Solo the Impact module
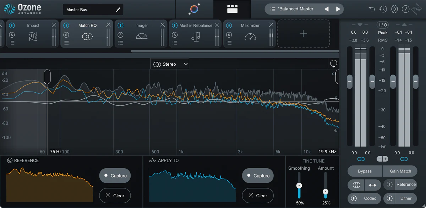This screenshot has height=208, width=426. [12, 35]
